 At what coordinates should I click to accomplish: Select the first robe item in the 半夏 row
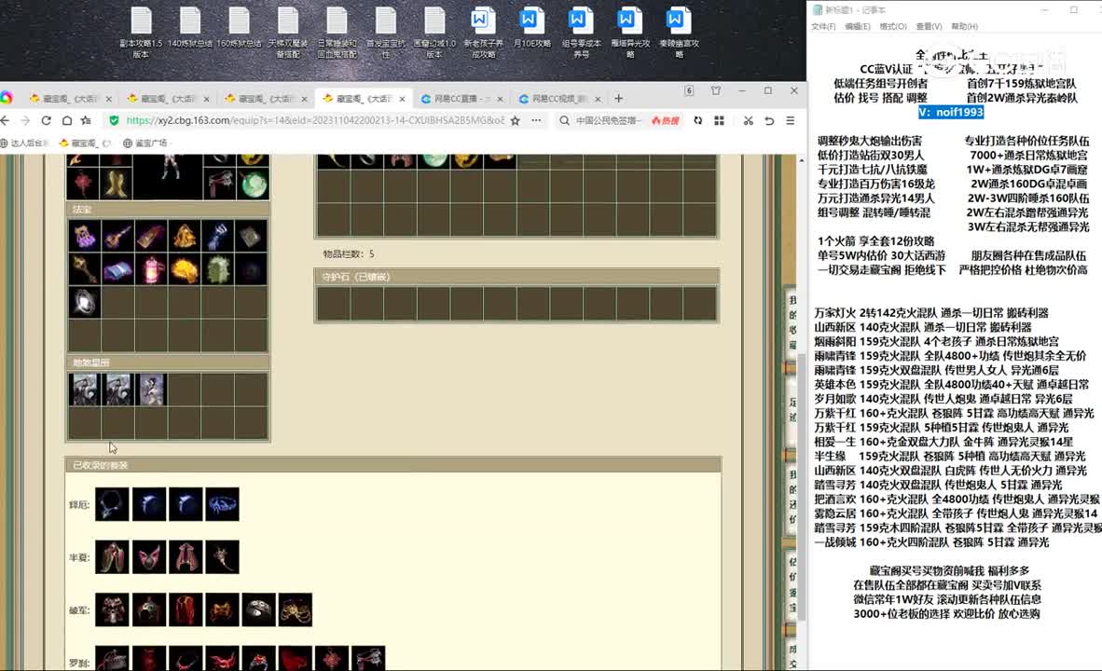pos(113,557)
